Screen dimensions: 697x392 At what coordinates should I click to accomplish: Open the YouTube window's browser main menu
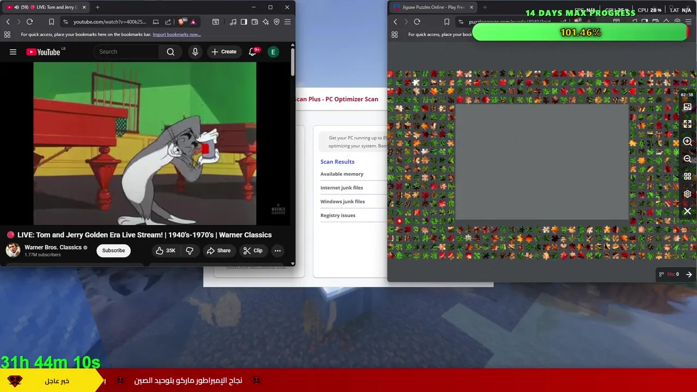coord(288,22)
